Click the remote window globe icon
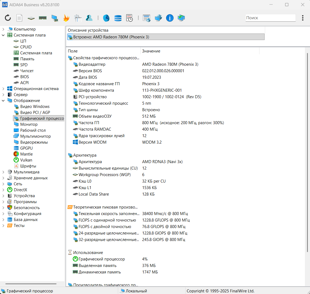The width and height of the screenshot is (310, 294). [146, 18]
